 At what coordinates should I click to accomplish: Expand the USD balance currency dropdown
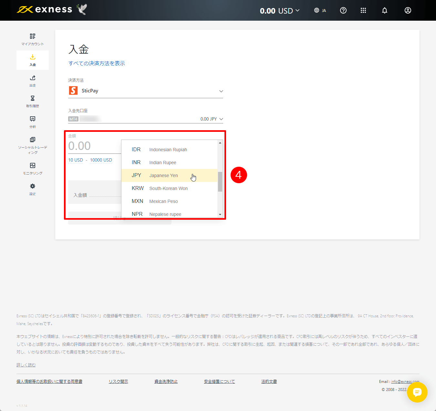[x=280, y=10]
